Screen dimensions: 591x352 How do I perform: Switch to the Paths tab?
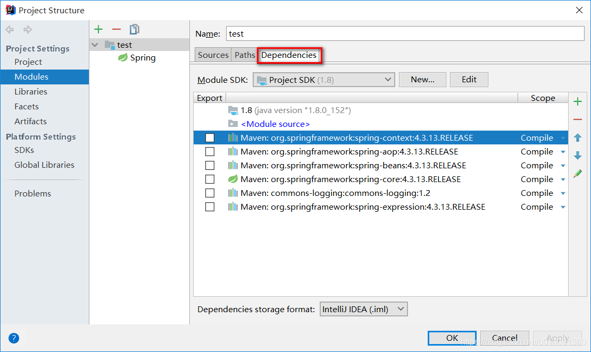[x=245, y=55]
